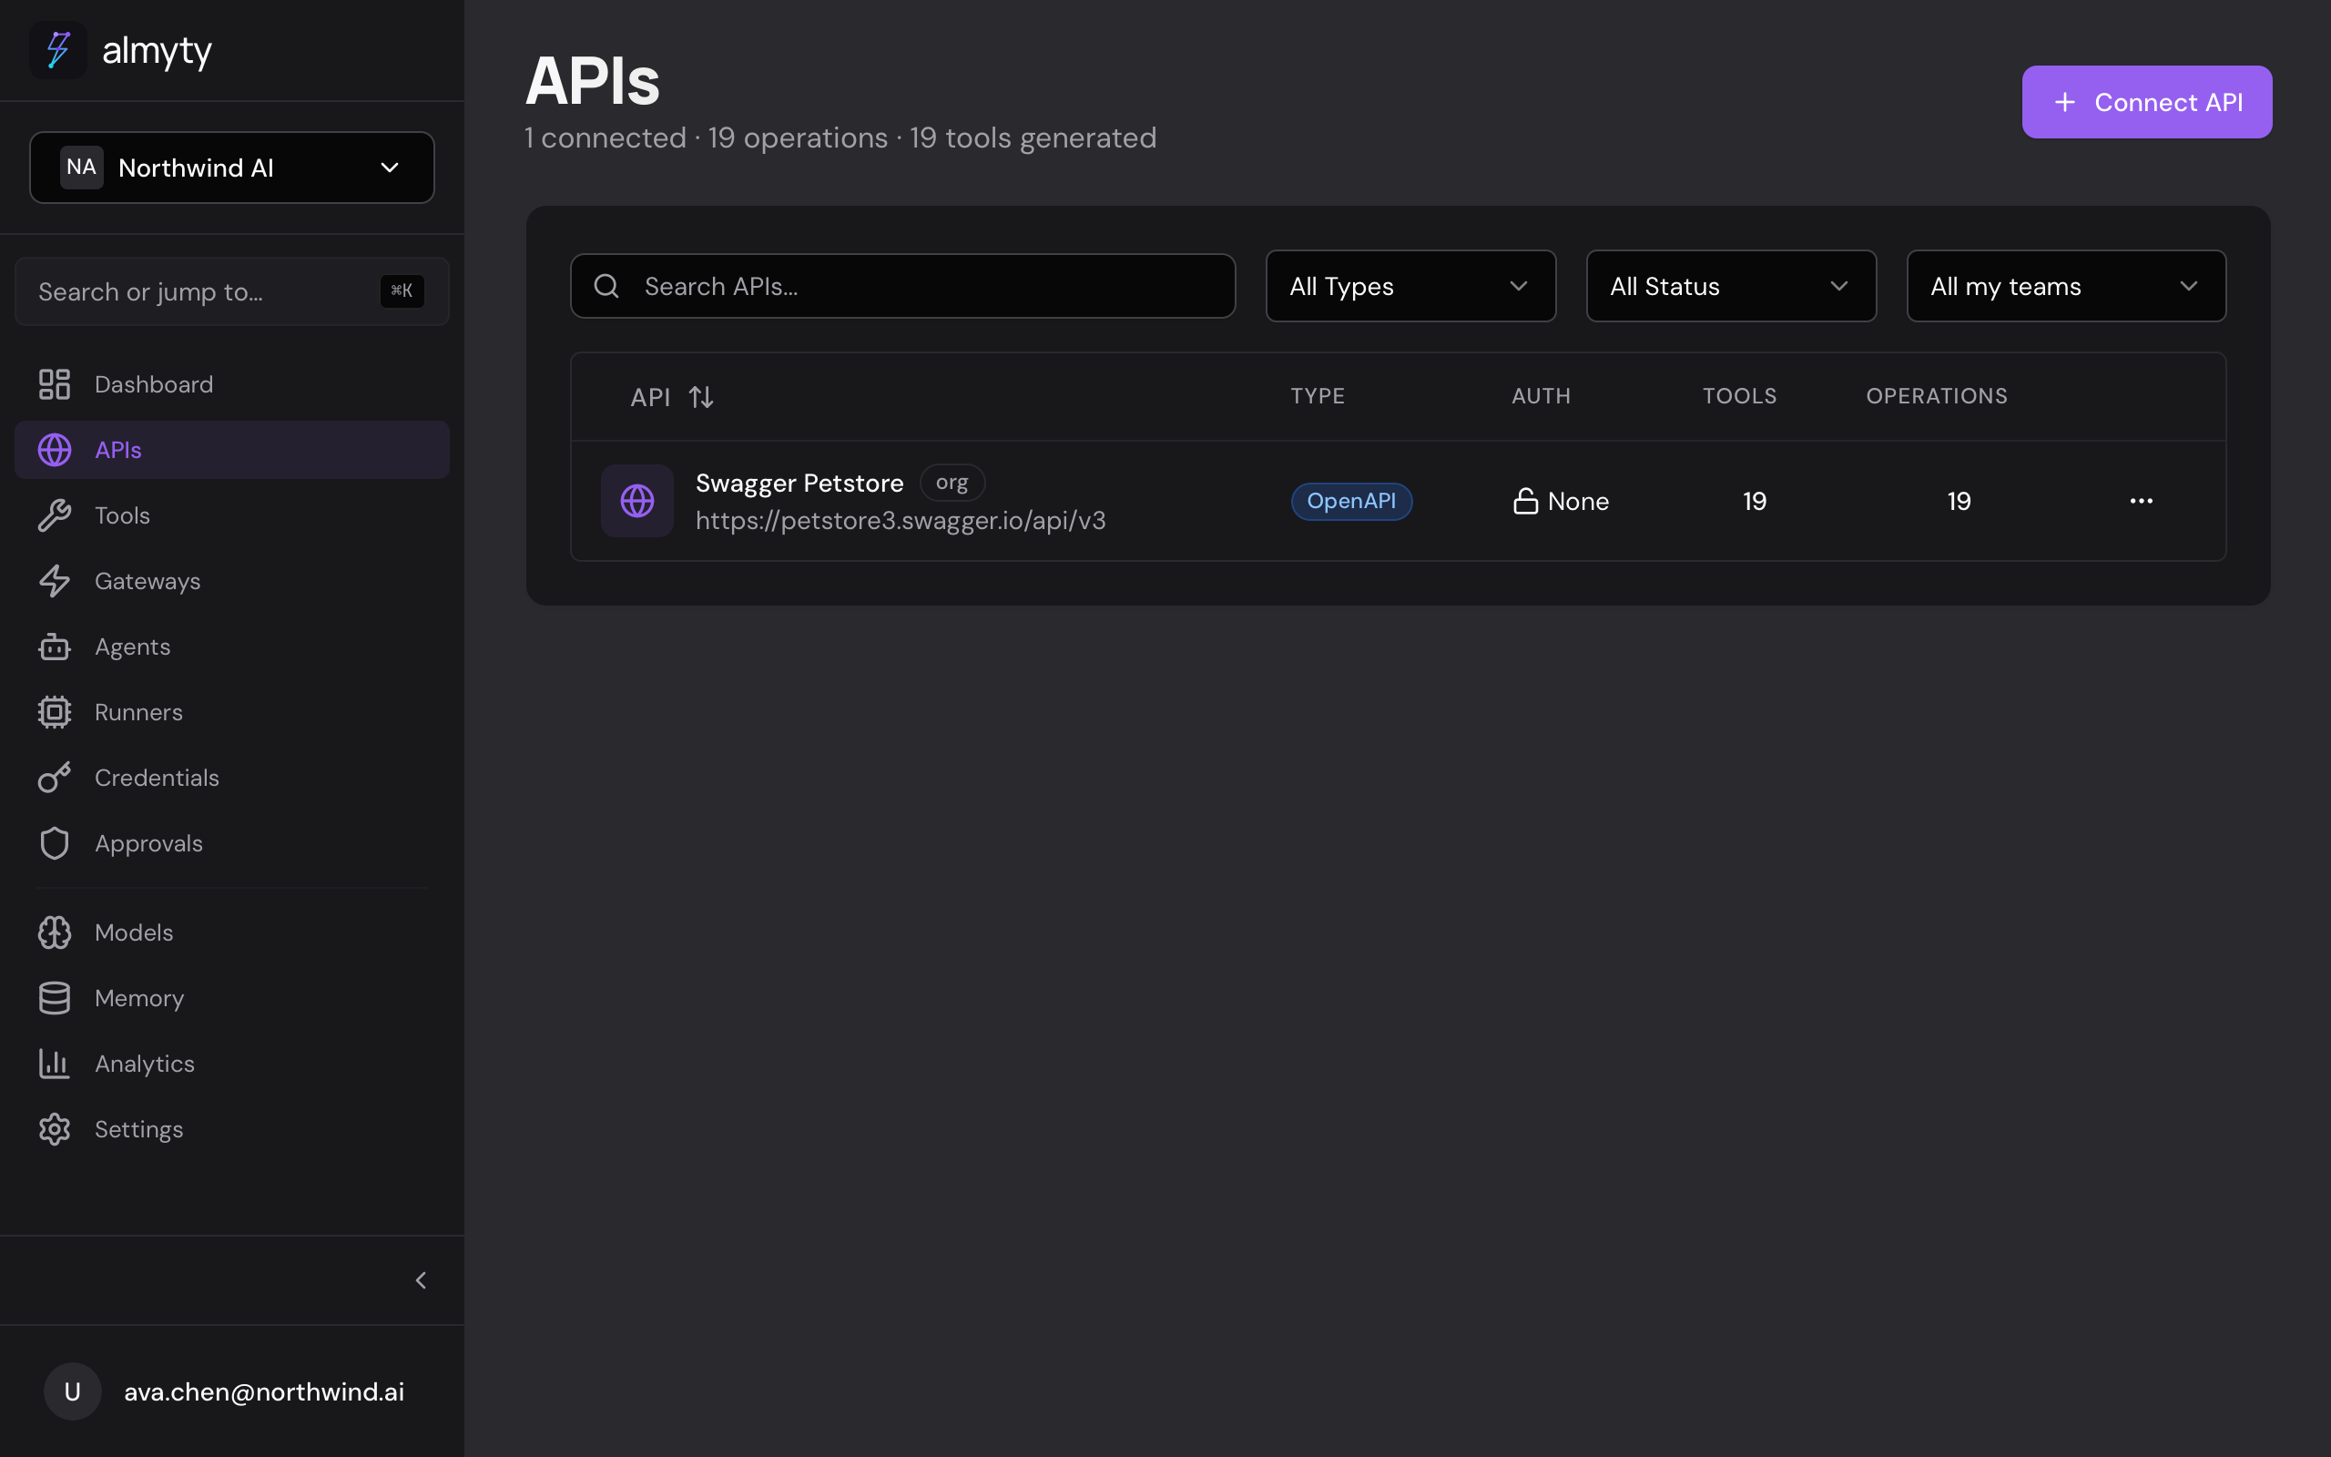Sort by the API column arrows icon
The image size is (2331, 1457).
(x=701, y=397)
